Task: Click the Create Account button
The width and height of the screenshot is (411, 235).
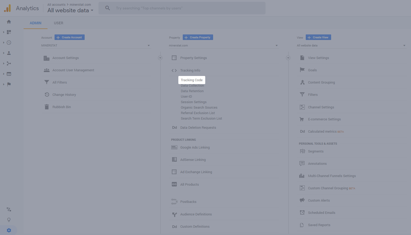Action: click(69, 37)
